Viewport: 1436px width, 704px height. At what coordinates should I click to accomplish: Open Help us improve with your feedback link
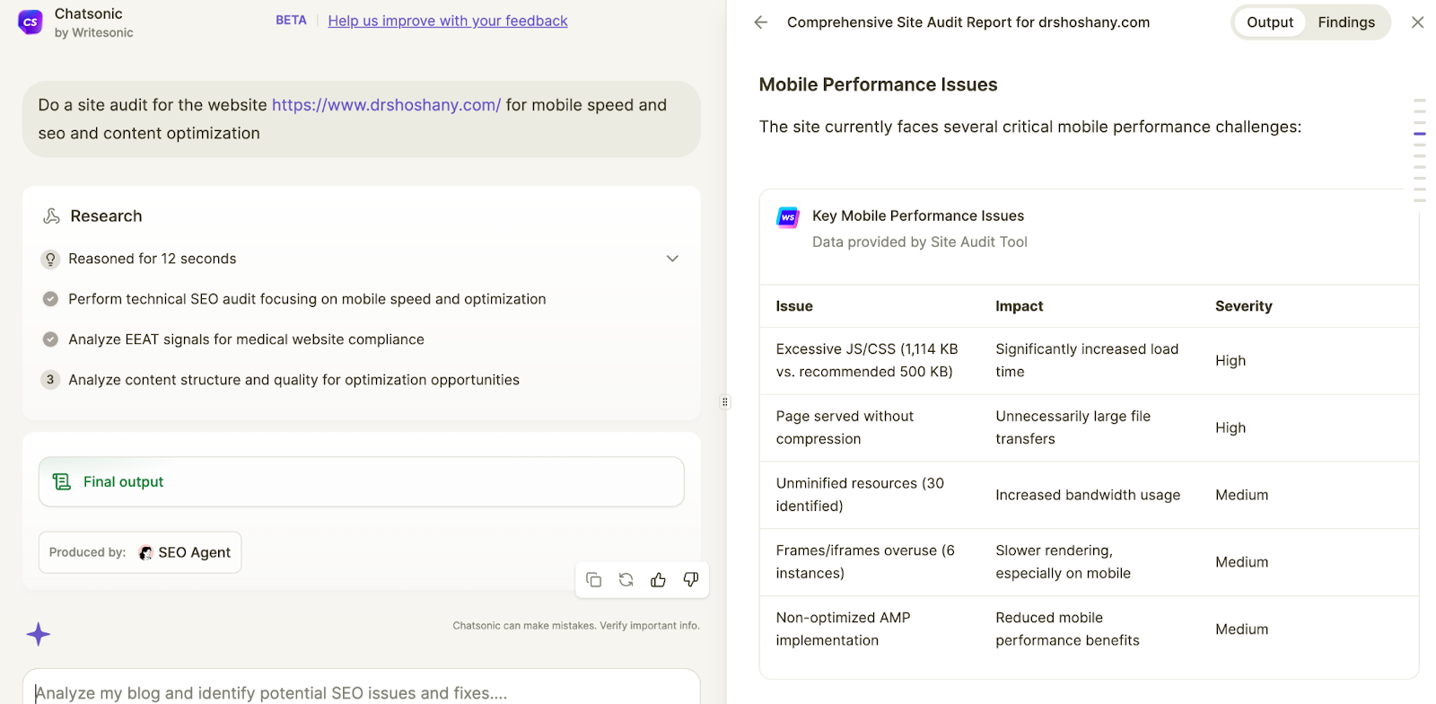coord(448,21)
